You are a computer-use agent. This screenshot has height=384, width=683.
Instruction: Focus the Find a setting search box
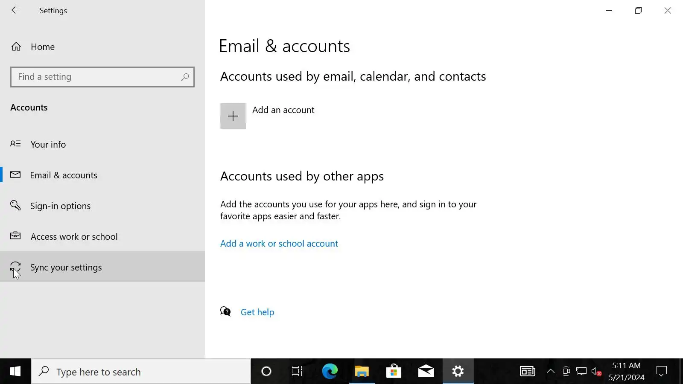[102, 77]
